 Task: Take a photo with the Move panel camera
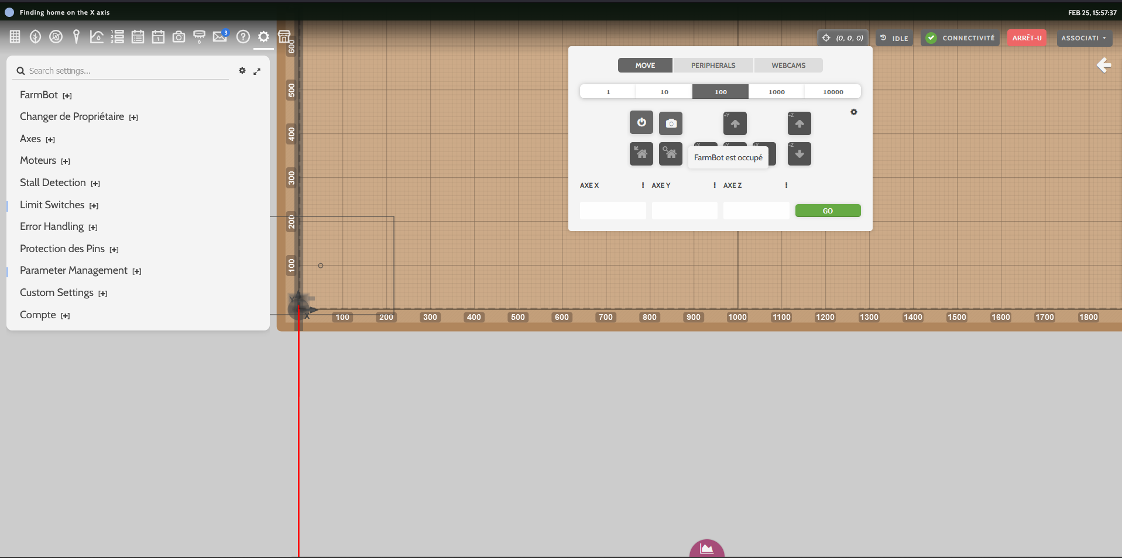point(671,123)
